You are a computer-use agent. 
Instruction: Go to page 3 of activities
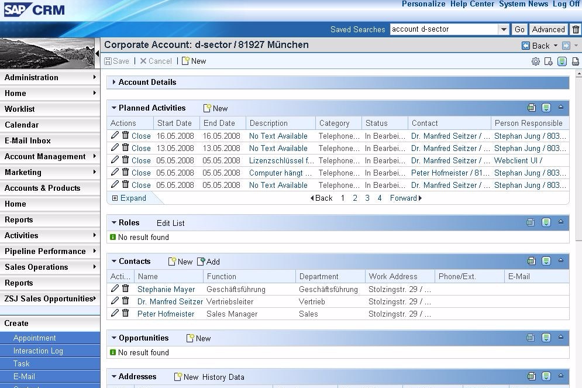coord(367,198)
